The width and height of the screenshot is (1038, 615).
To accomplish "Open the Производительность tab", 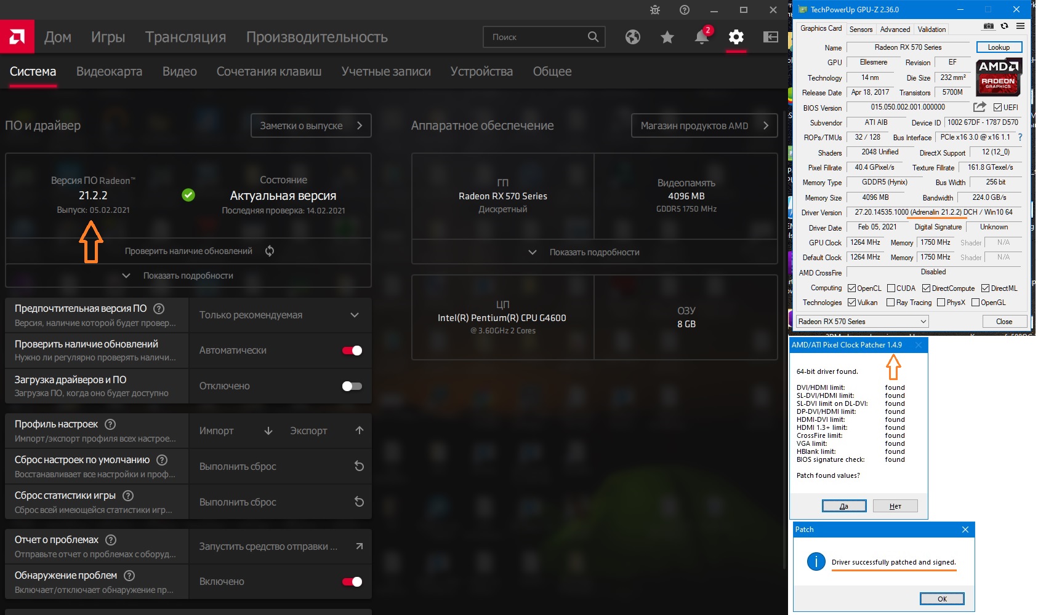I will point(317,37).
